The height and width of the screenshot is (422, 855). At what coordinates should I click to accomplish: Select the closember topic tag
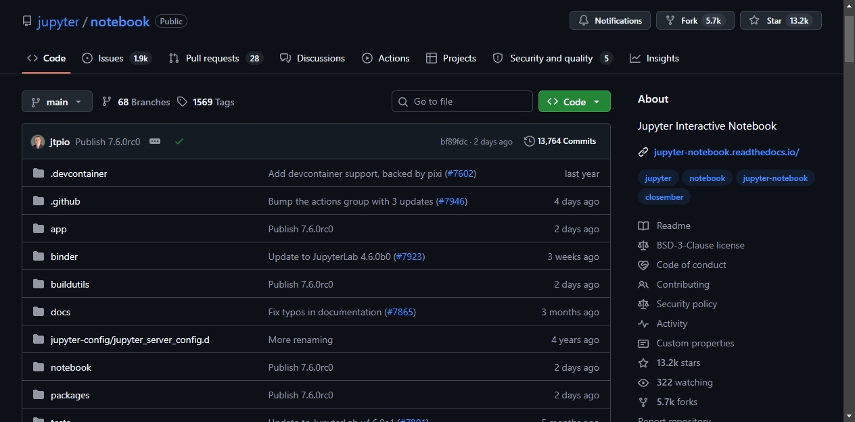(x=664, y=197)
